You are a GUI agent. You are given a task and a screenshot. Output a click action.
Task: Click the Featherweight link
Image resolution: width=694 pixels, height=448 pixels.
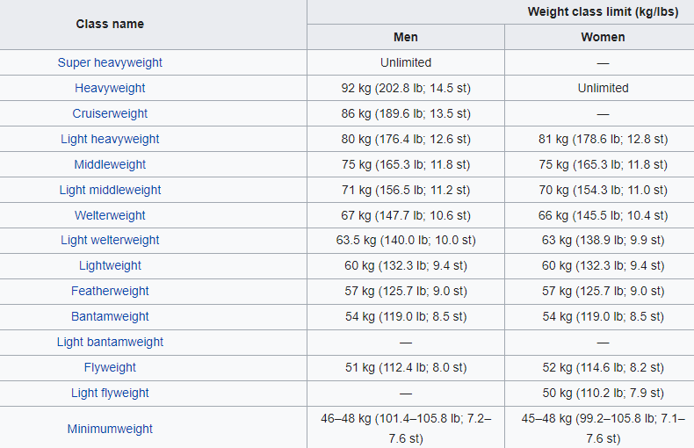point(110,291)
